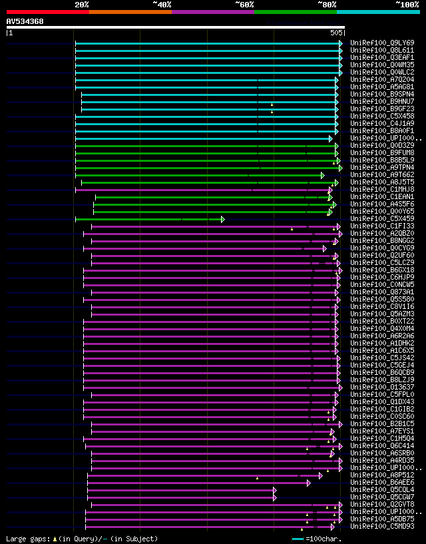Open hit UniRef100_A2QBZ0

click(x=382, y=234)
